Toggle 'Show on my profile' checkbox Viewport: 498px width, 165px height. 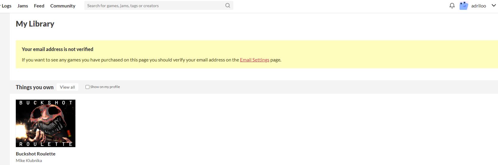pyautogui.click(x=87, y=87)
